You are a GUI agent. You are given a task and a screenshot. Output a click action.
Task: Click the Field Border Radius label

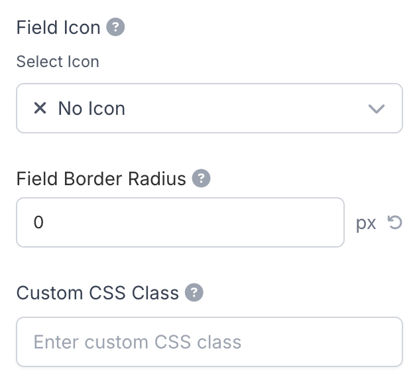click(101, 179)
